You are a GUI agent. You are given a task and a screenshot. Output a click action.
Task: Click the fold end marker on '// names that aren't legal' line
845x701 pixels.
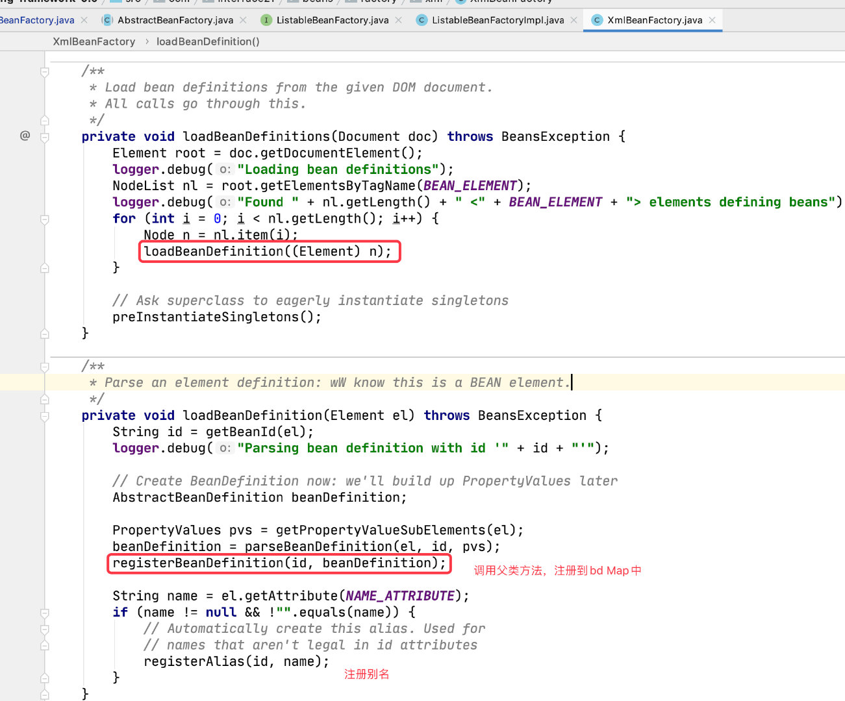(45, 645)
